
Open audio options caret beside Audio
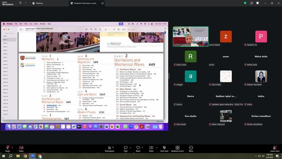pyautogui.click(x=12, y=148)
